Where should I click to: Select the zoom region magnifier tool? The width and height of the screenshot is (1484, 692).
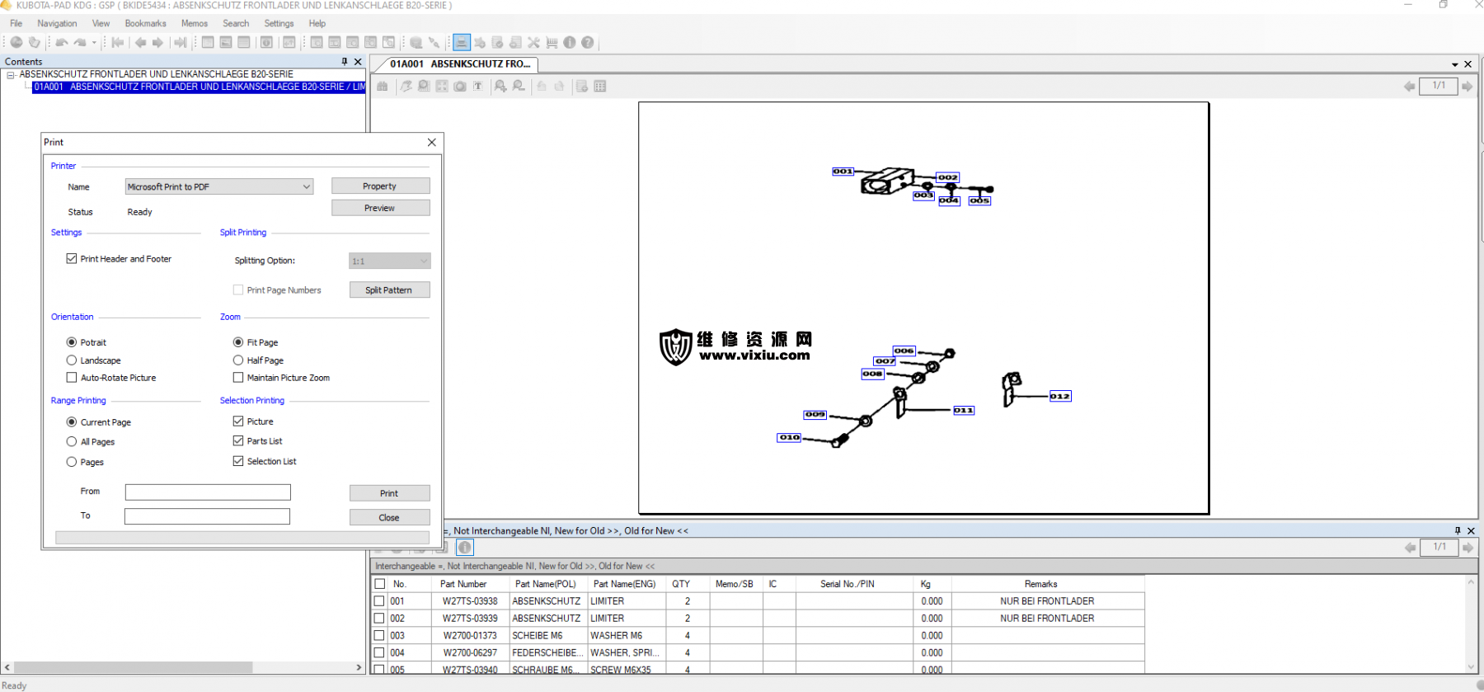(x=424, y=86)
